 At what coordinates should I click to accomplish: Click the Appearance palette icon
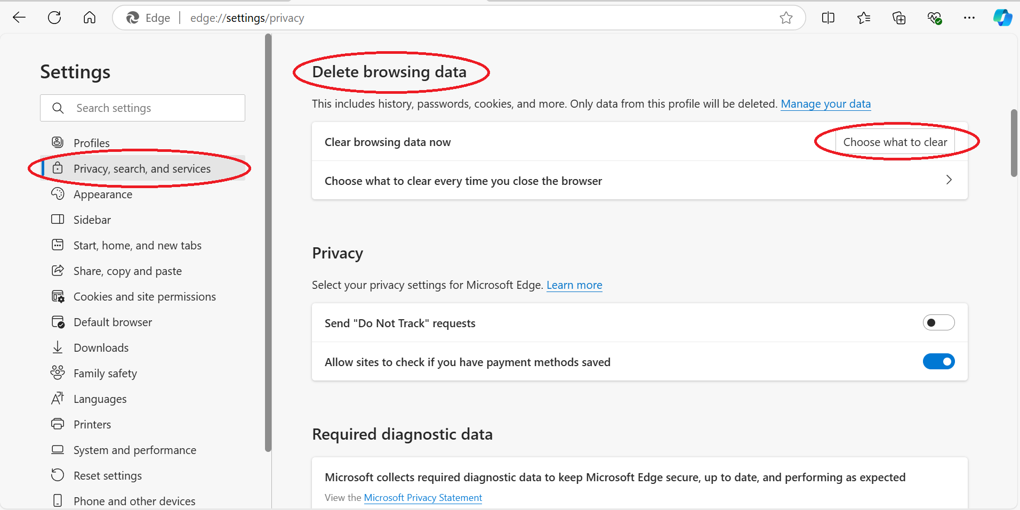point(58,193)
